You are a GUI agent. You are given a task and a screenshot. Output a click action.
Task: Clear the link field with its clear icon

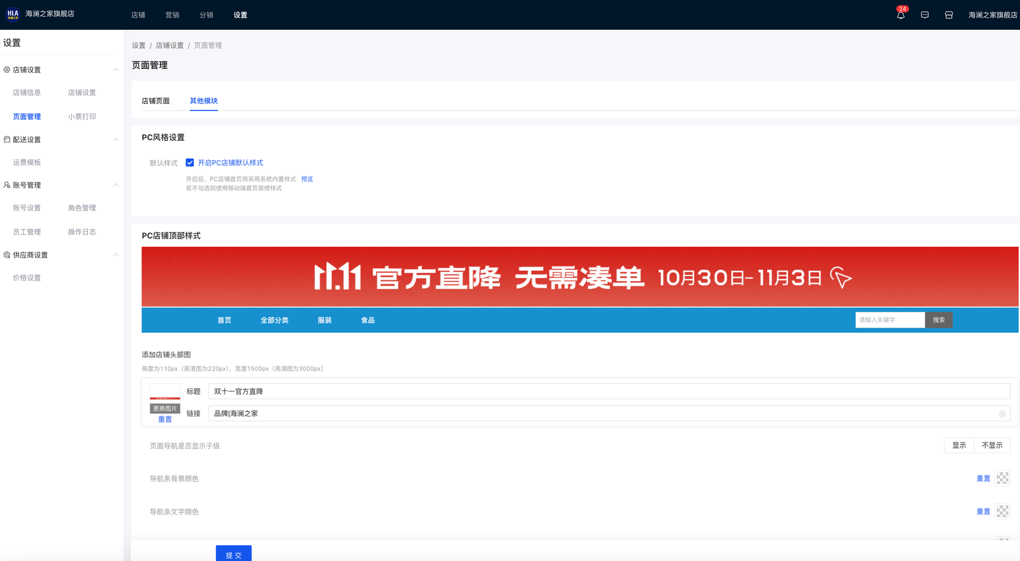point(1002,414)
